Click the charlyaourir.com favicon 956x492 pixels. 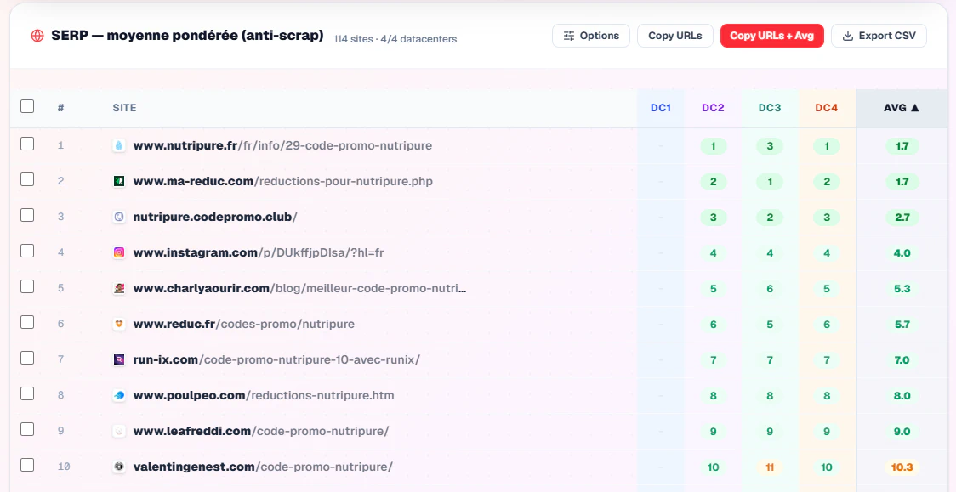(119, 288)
